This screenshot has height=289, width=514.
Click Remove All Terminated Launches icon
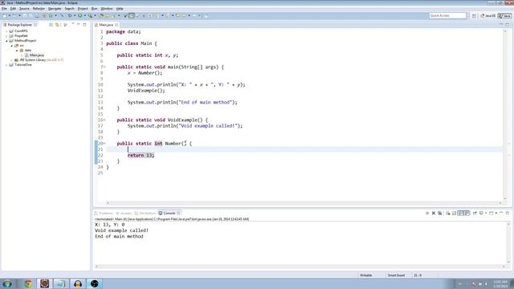click(x=440, y=214)
